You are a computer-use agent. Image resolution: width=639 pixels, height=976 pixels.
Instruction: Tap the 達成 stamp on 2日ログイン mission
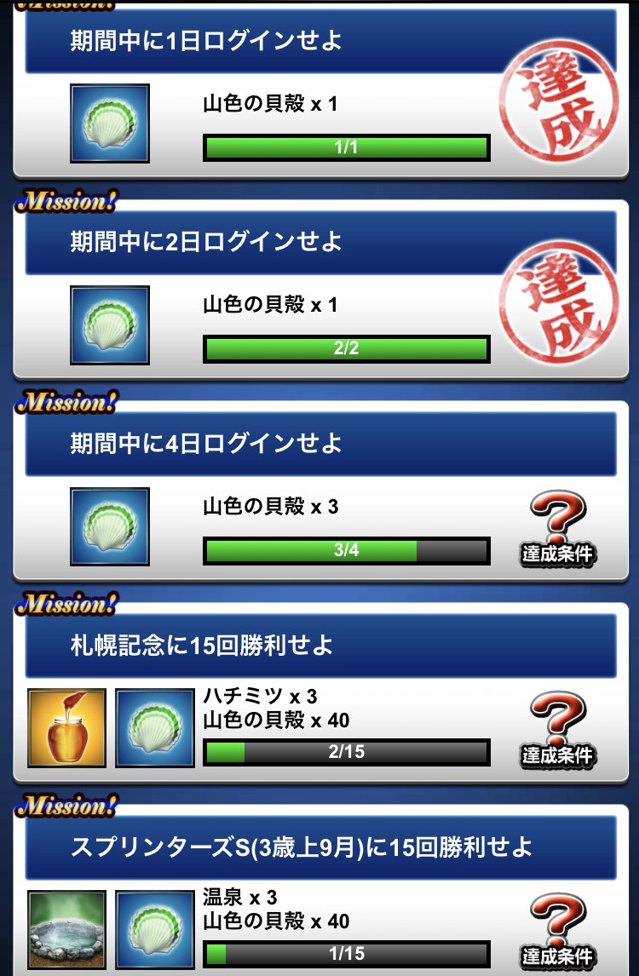pyautogui.click(x=559, y=301)
